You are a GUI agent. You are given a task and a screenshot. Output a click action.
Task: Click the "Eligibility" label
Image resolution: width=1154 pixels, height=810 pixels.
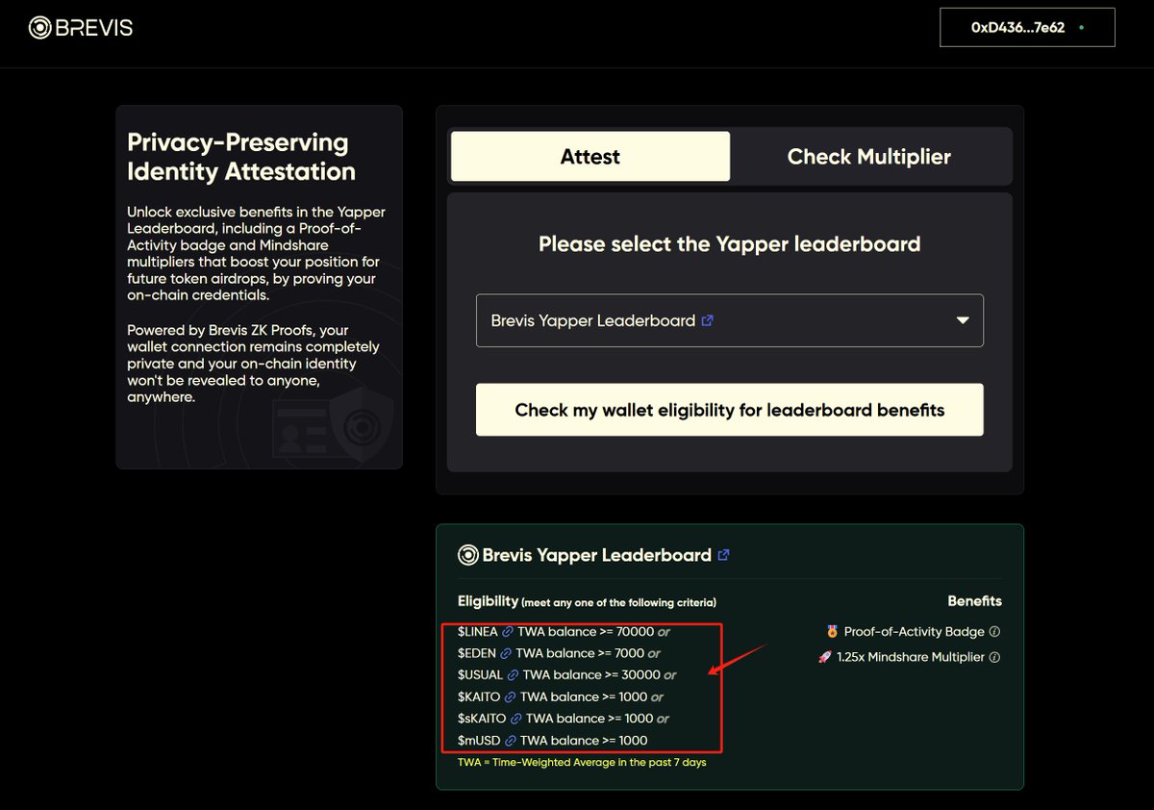pyautogui.click(x=488, y=601)
